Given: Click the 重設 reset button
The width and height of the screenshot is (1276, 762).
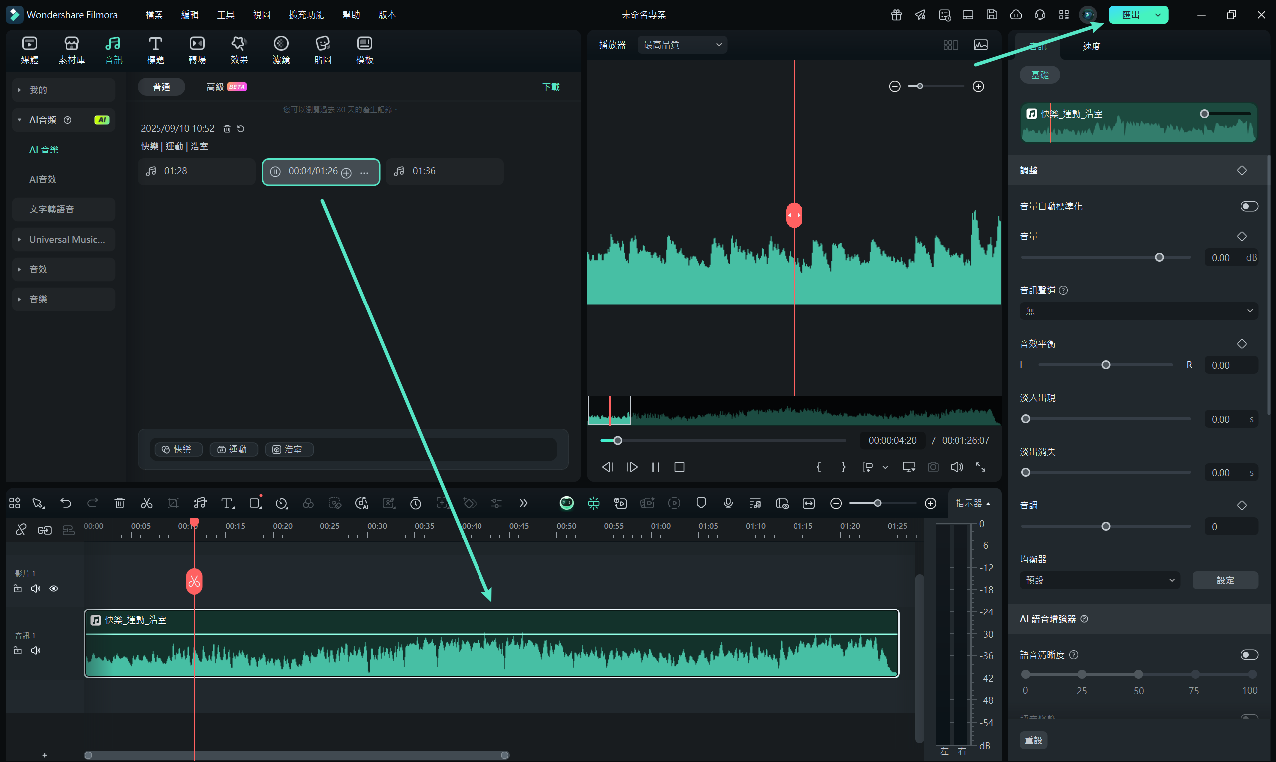Looking at the screenshot, I should (1034, 740).
